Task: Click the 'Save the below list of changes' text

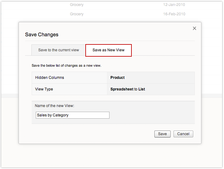Action: click(66, 66)
